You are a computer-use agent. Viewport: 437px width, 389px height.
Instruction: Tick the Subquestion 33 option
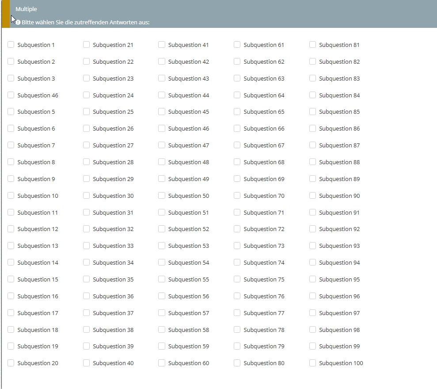[87, 246]
